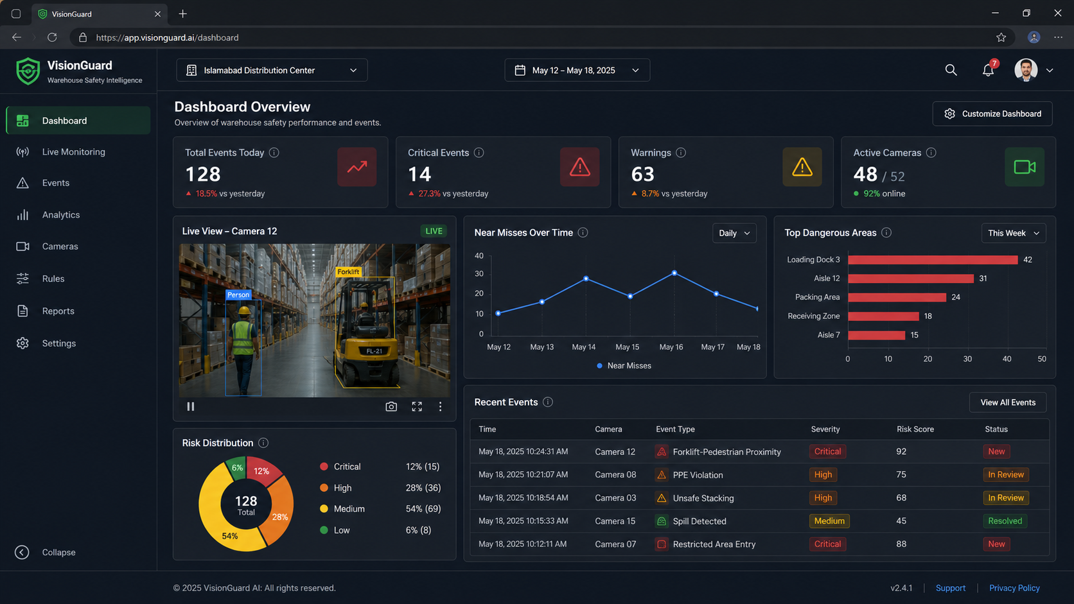Bookmark this page with the star icon

click(1001, 37)
